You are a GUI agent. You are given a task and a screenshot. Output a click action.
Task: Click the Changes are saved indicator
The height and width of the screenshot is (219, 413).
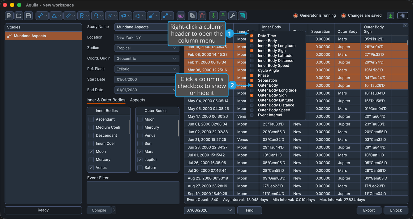pos(361,15)
